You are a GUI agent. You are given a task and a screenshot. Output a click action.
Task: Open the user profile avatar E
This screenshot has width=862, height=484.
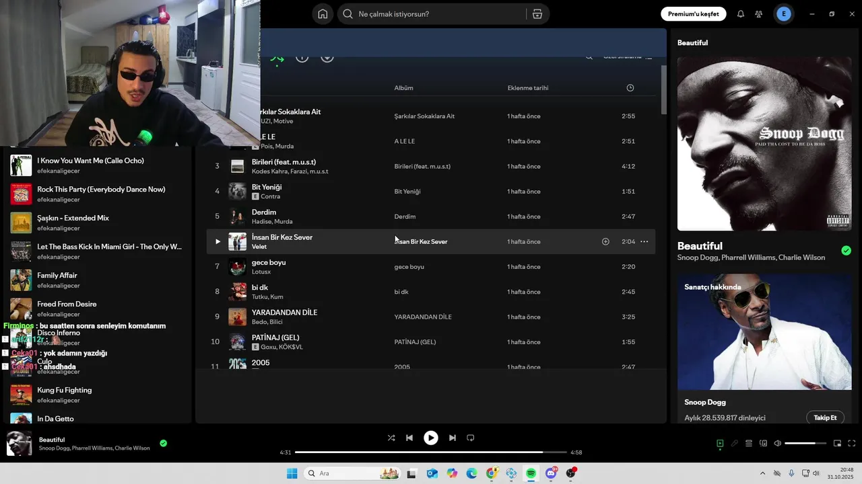click(x=783, y=14)
